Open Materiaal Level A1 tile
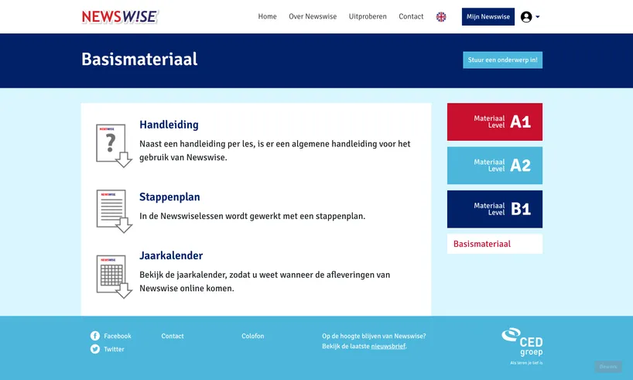This screenshot has width=633, height=380. [x=494, y=122]
